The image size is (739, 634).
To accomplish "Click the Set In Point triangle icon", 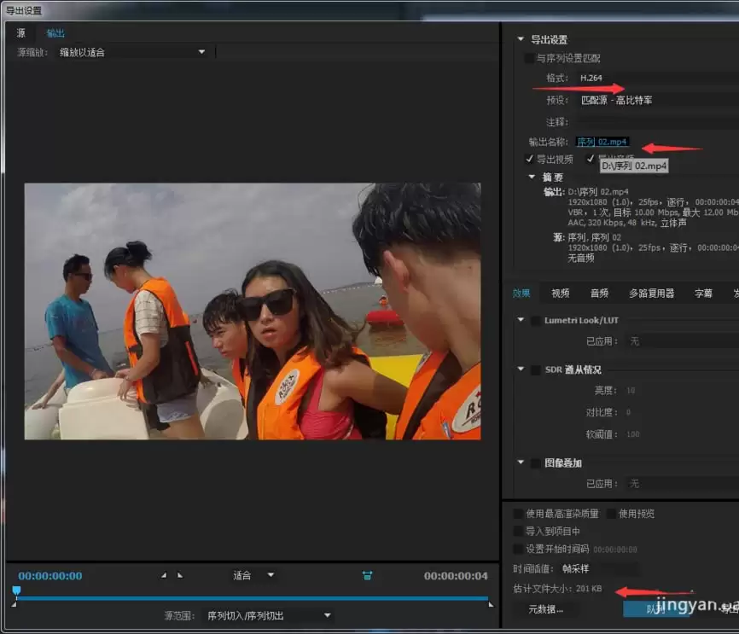I will [164, 576].
